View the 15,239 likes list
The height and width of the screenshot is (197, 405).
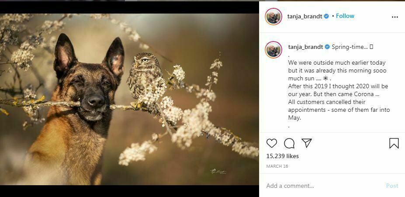pos(282,156)
